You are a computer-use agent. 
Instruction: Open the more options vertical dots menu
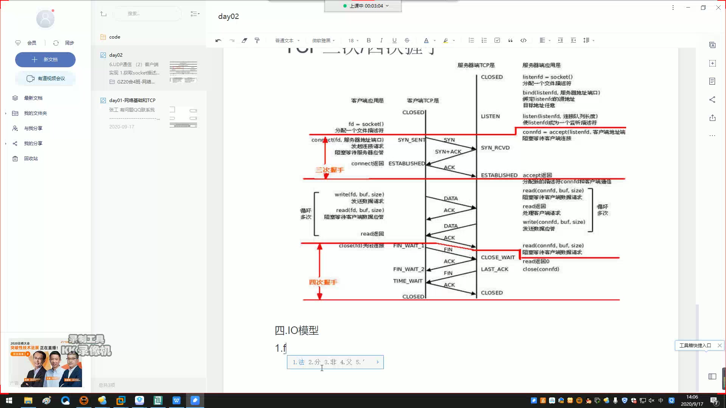(x=673, y=8)
